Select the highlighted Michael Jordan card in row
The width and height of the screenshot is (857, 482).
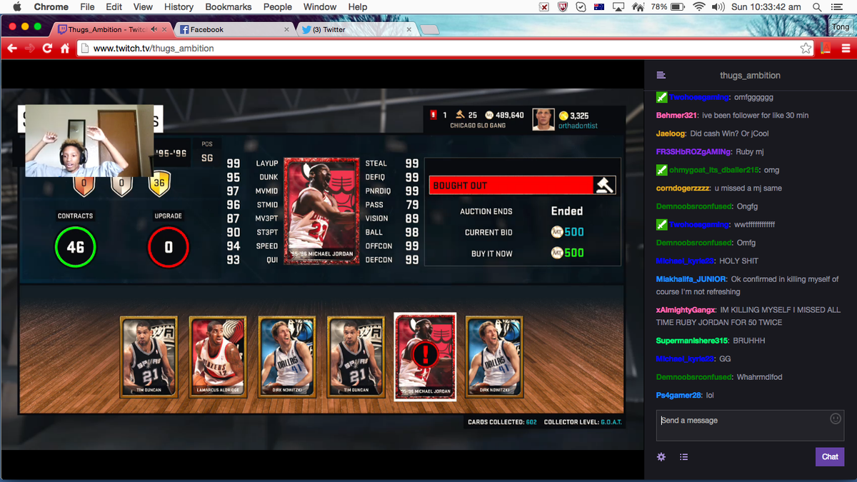tap(425, 356)
